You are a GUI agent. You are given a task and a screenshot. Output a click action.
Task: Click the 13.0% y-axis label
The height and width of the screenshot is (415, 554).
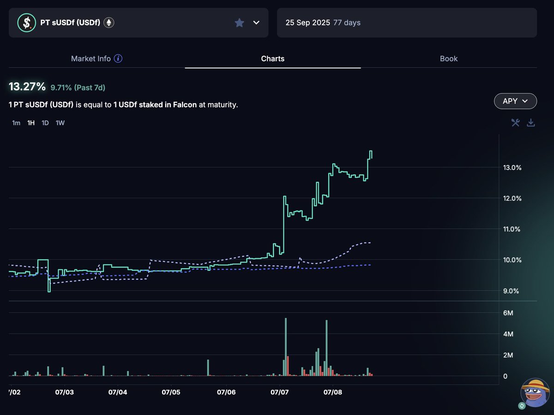512,168
